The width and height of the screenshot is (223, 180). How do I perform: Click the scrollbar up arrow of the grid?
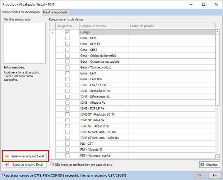click(217, 32)
